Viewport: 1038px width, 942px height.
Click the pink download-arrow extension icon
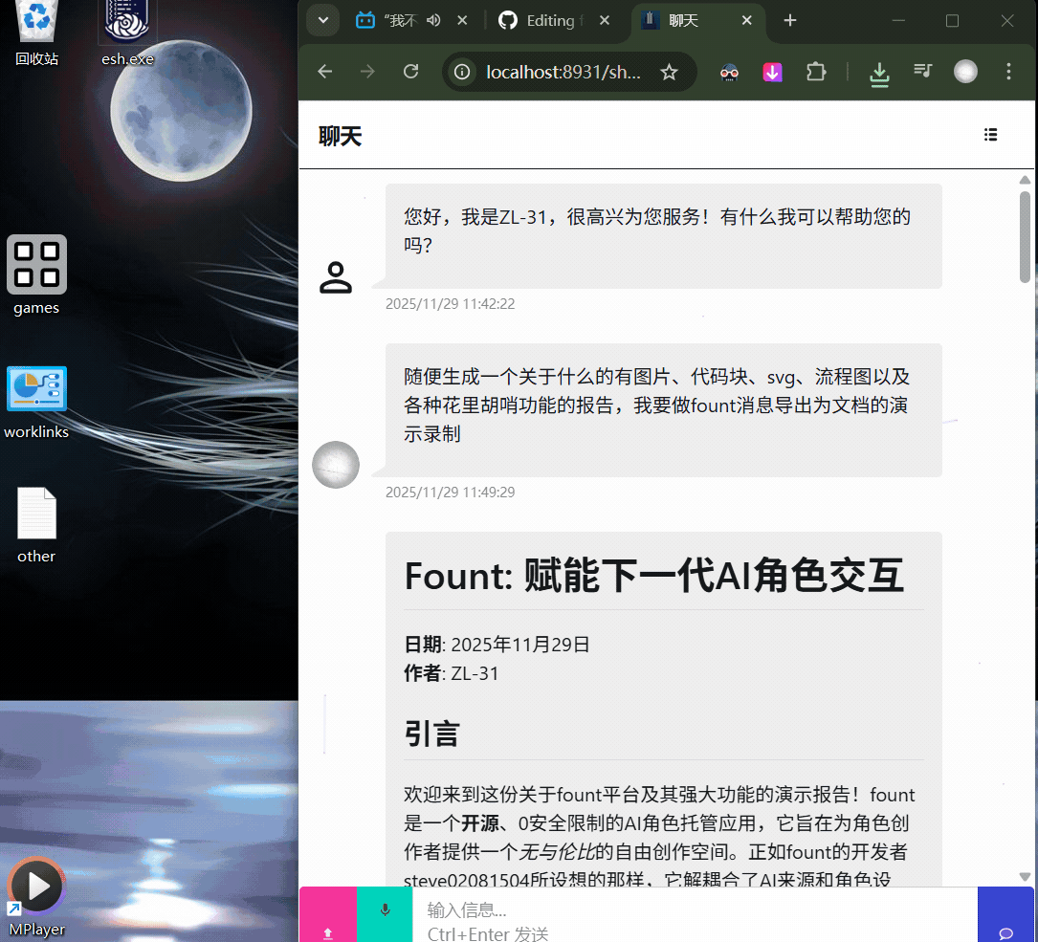pyautogui.click(x=772, y=72)
